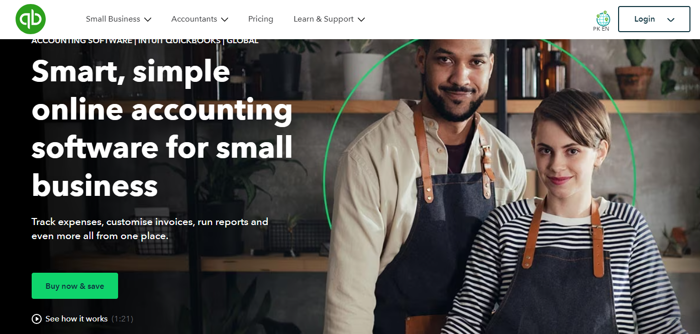
Task: Select the ACCOUNTING SOFTWARE breadcrumb
Action: click(82, 41)
